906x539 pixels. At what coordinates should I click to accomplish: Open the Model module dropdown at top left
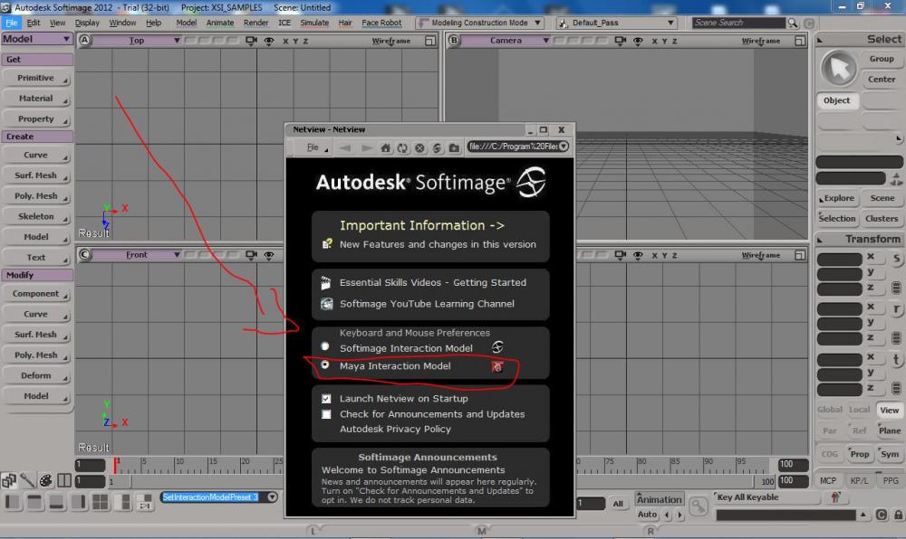point(36,39)
